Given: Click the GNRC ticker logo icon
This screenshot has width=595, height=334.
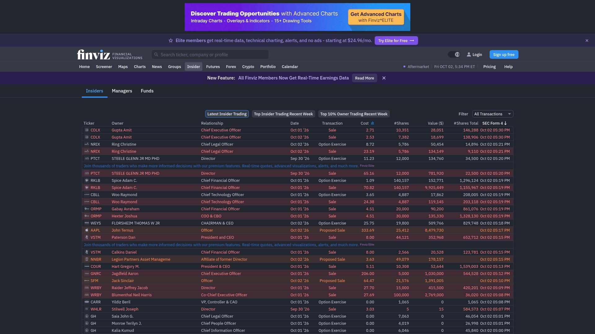Looking at the screenshot, I should click(87, 273).
